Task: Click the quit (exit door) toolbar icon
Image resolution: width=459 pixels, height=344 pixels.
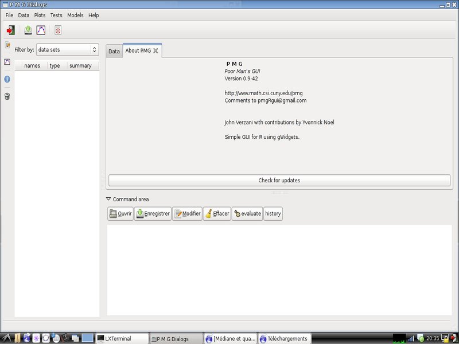Action: tap(10, 30)
